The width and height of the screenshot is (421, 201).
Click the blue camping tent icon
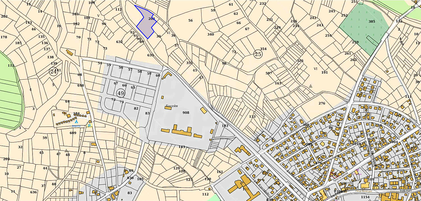[76, 122]
